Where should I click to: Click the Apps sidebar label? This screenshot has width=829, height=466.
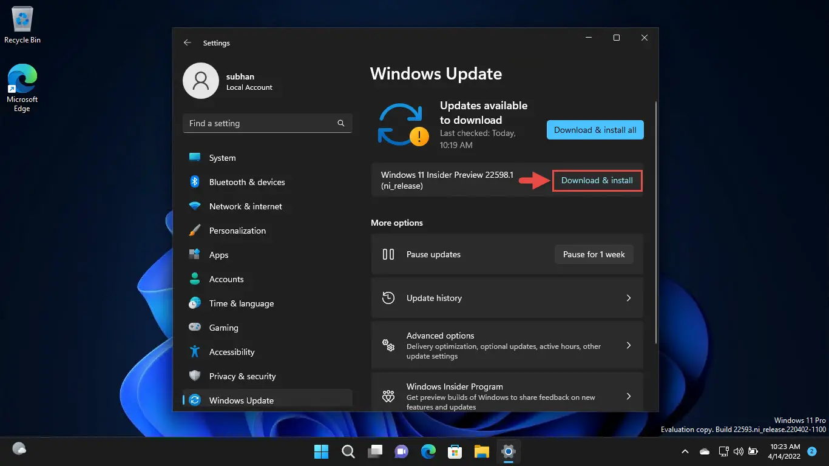[219, 255]
